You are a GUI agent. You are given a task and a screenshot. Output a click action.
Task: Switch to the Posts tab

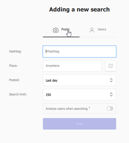pyautogui.click(x=61, y=31)
